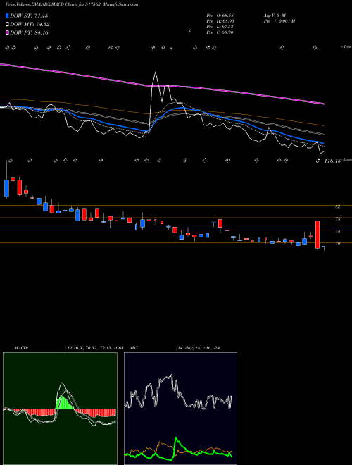
Task: Click the chart title mentioning MunafaSutra.com
Action: (x=72, y=4)
